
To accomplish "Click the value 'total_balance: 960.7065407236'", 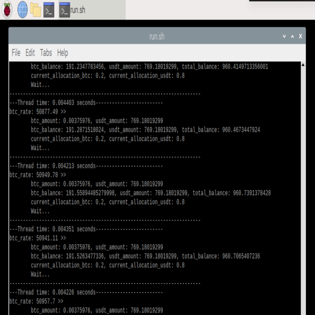I will tap(221, 256).
